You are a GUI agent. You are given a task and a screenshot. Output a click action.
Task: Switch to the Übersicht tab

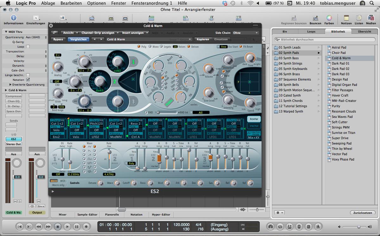[364, 32]
